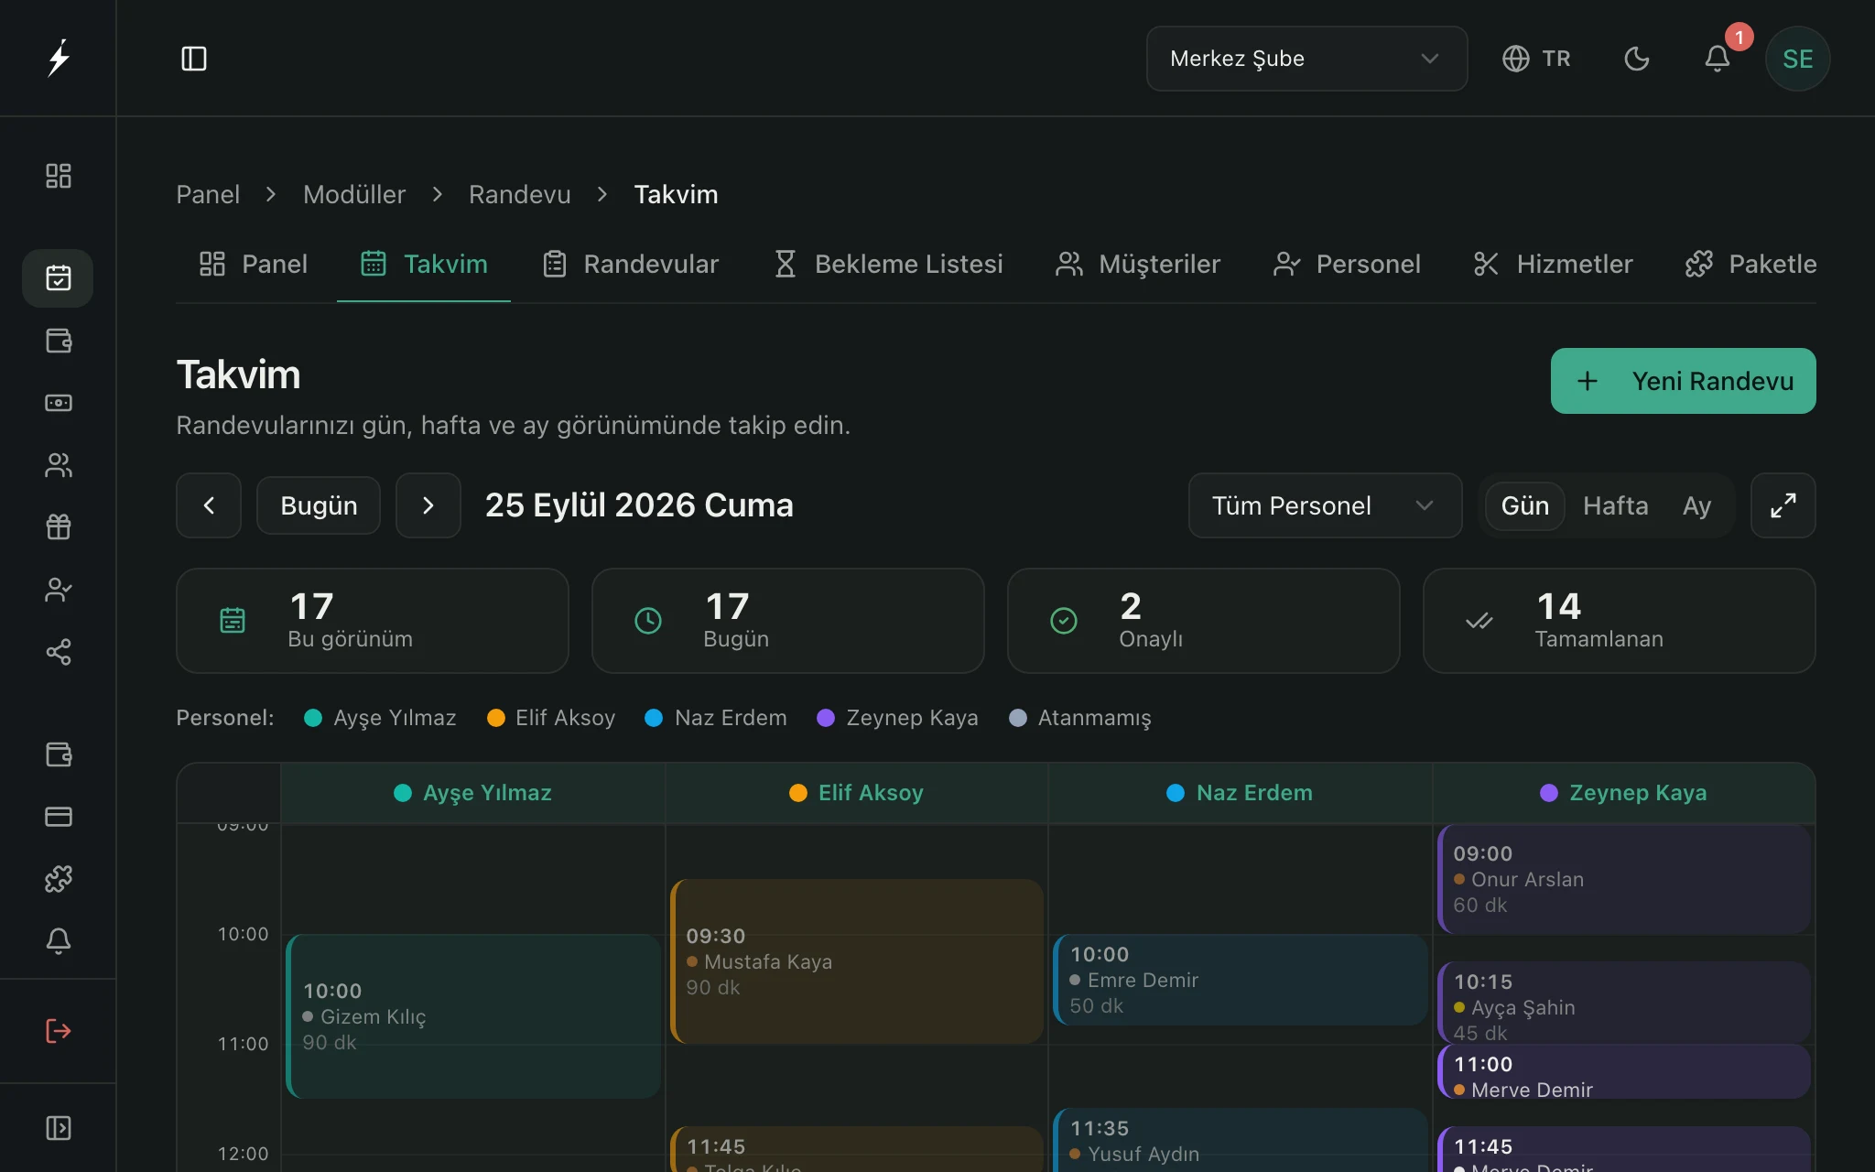1875x1172 pixels.
Task: Switch to Hafta view
Action: 1616,505
